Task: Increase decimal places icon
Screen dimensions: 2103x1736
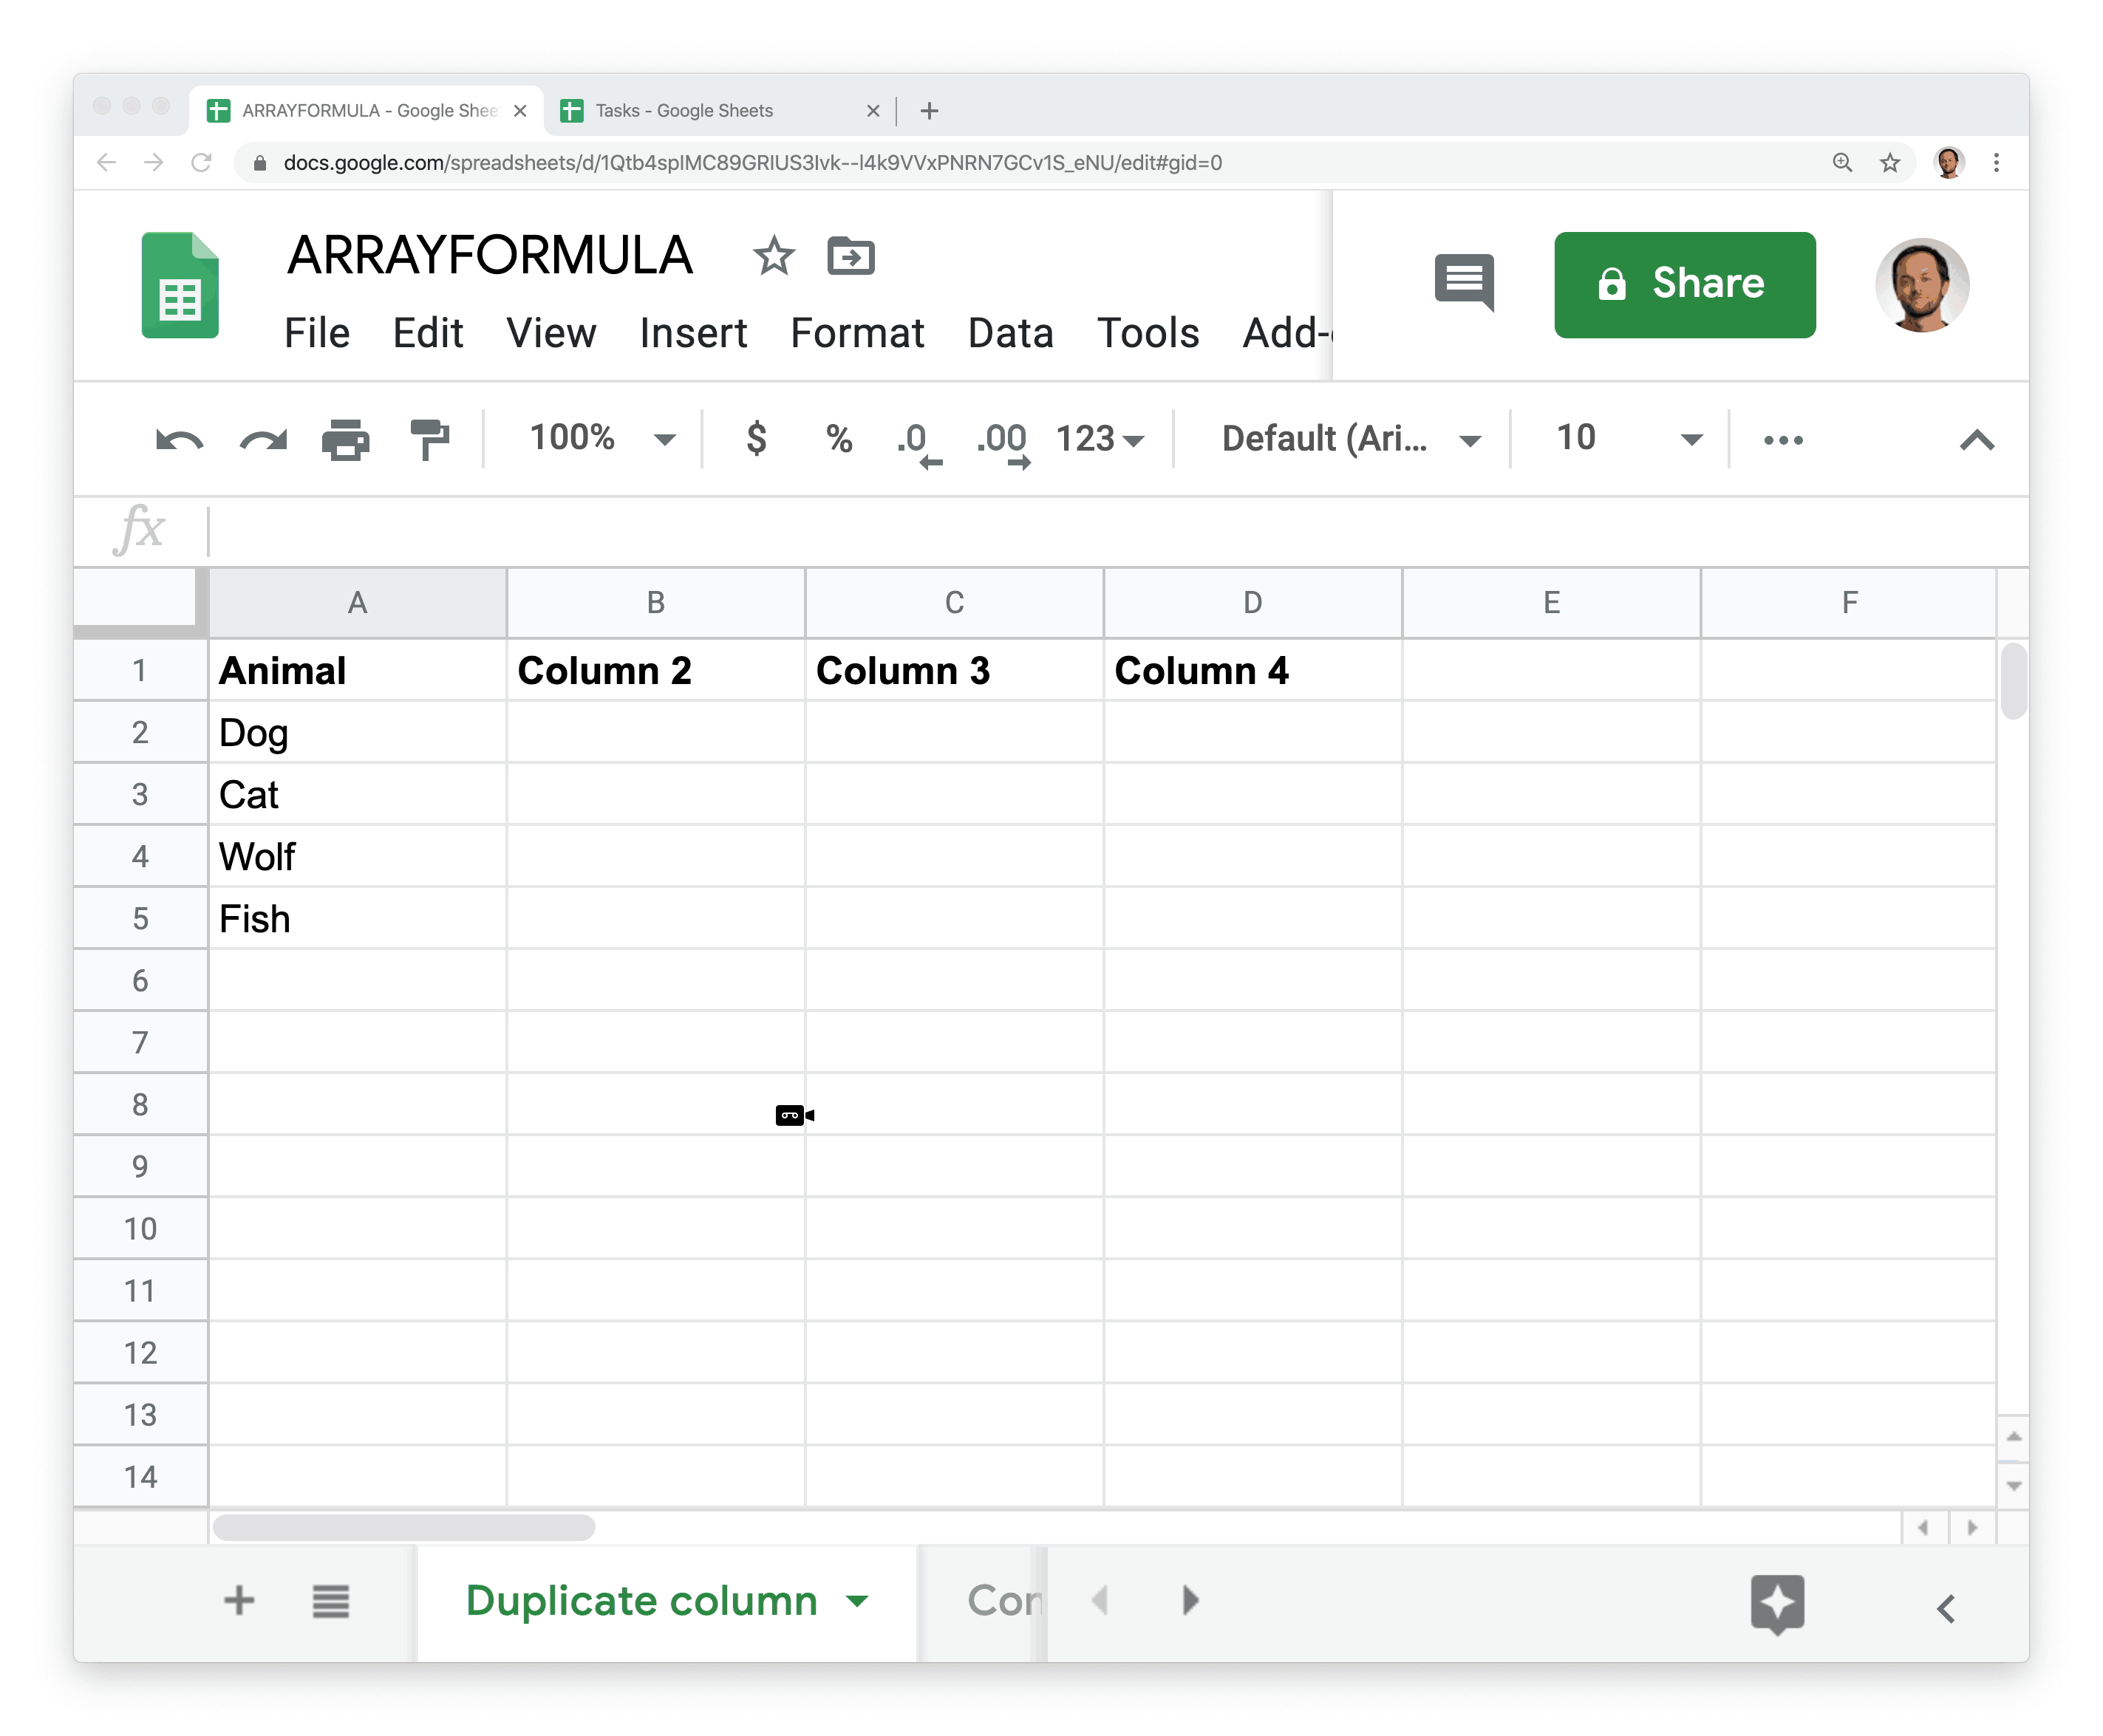Action: pos(1002,442)
